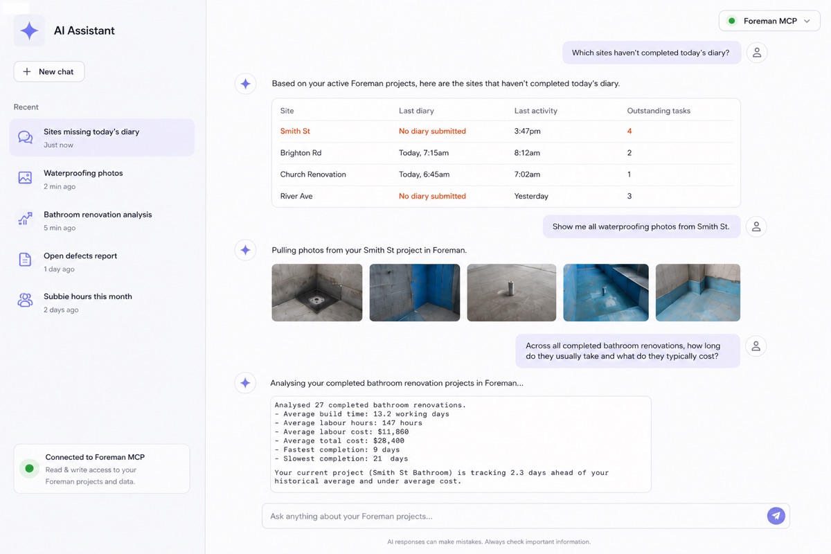
Task: Click outstanding tasks value '4' for Smith St
Action: pos(629,131)
